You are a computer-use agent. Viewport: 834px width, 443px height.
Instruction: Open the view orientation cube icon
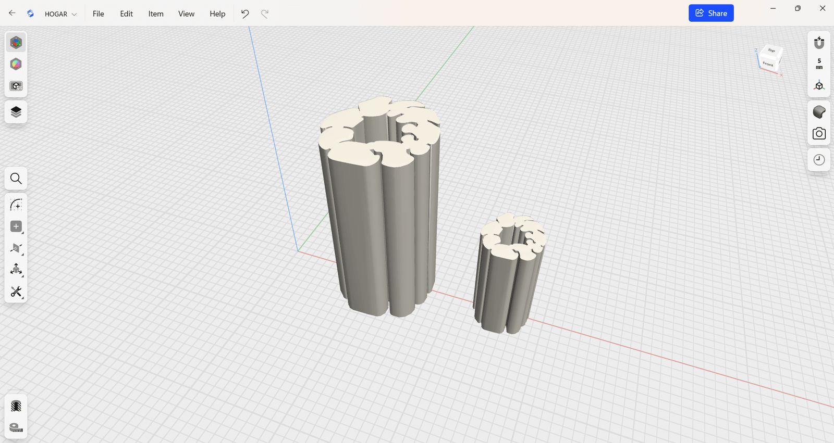pos(819,86)
